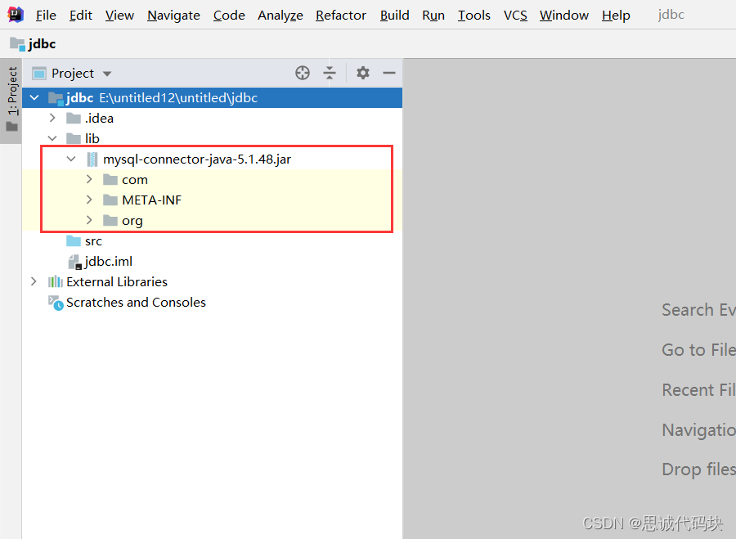Select the src folder row
The height and width of the screenshot is (539, 736).
pos(212,240)
